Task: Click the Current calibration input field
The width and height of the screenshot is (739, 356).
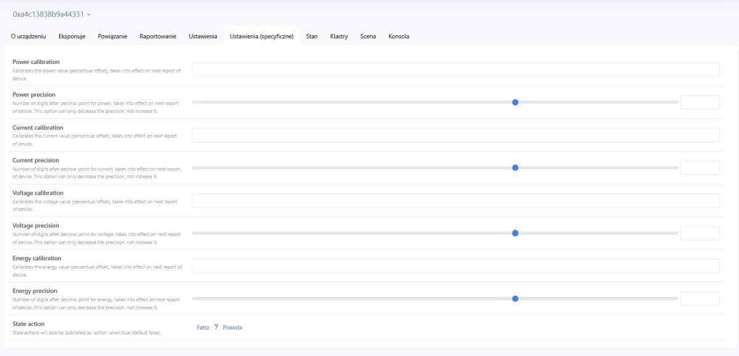Action: click(456, 135)
